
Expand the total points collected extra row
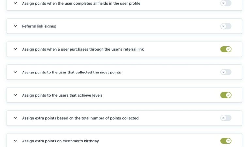15,118
